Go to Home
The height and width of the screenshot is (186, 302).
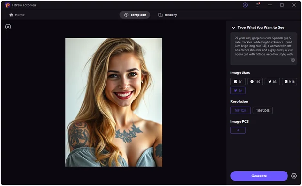(17, 15)
